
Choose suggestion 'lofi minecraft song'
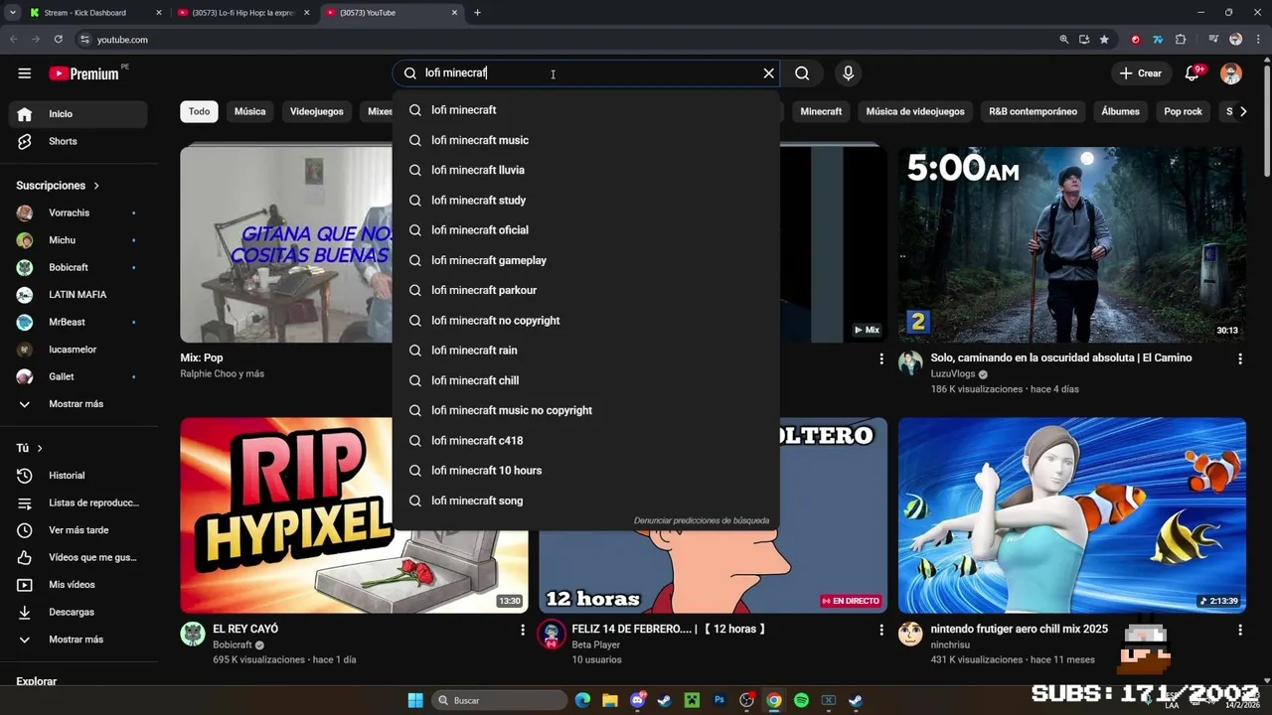(586, 500)
